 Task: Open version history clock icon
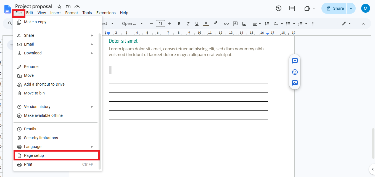point(279,8)
